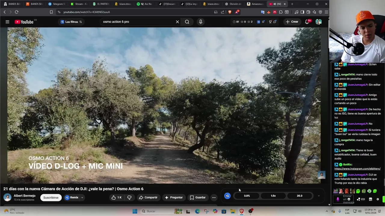Open the Brave Rewards triangle icon
Viewport: 385px width, 216px height.
(x=237, y=12)
